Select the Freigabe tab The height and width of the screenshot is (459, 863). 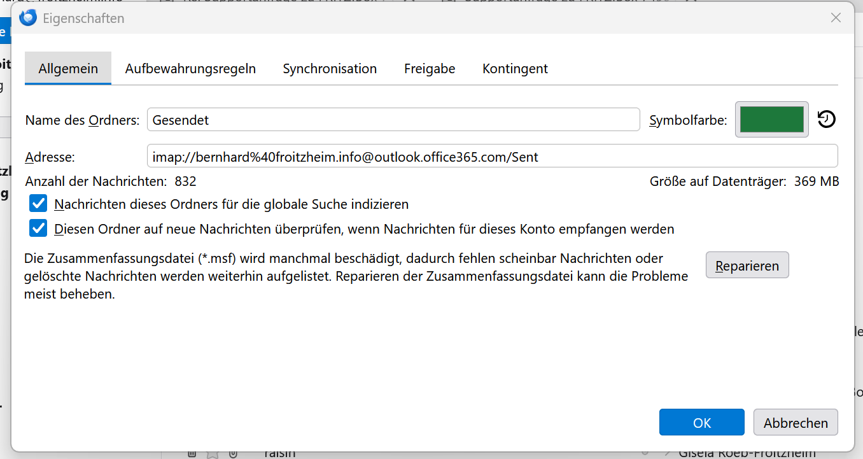click(x=430, y=69)
